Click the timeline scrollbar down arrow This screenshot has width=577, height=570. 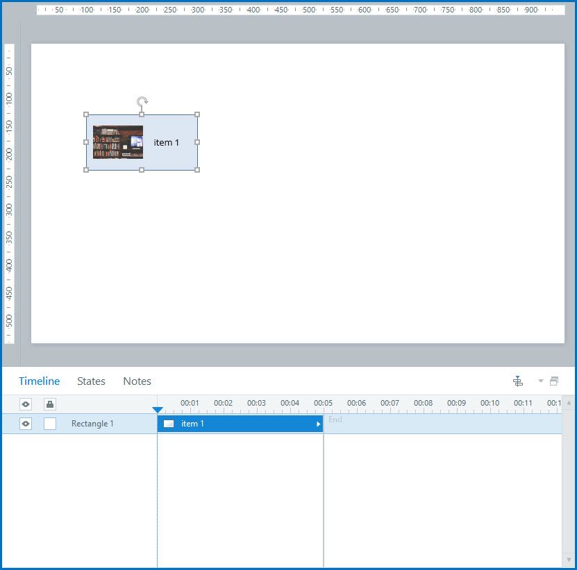[x=569, y=559]
